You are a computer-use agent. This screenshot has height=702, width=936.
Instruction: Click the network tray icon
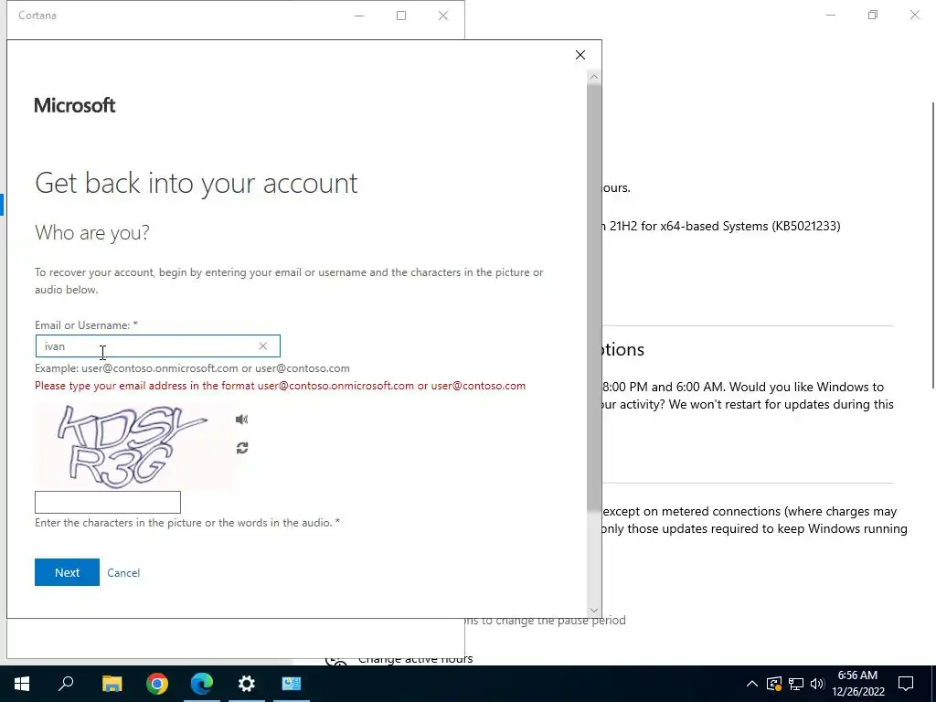pyautogui.click(x=796, y=684)
